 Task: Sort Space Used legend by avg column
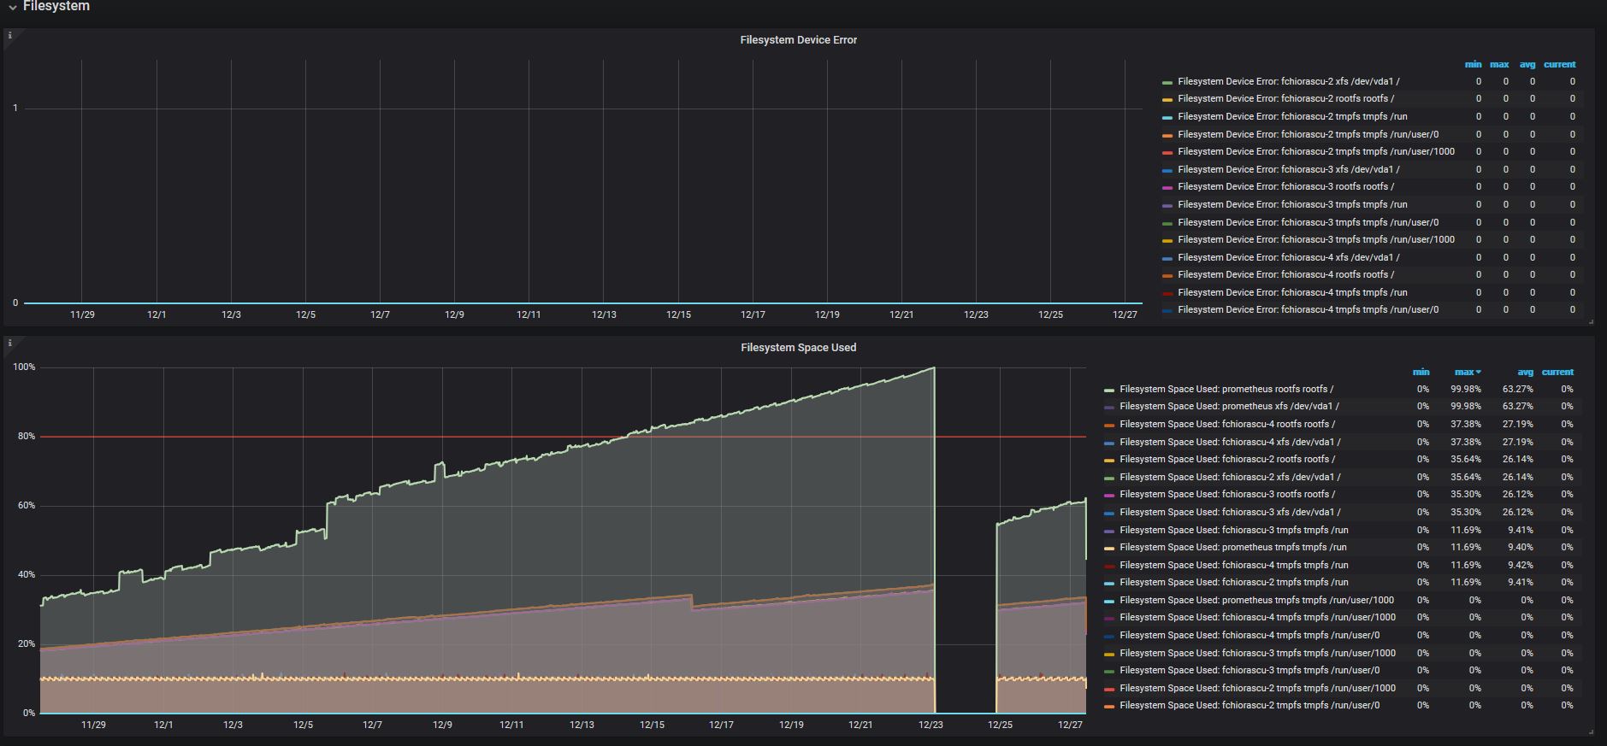(1526, 372)
